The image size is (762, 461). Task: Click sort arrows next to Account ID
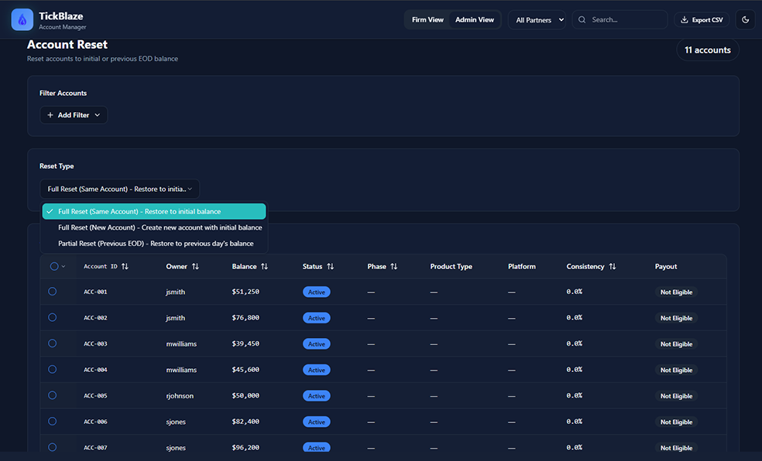tap(125, 267)
